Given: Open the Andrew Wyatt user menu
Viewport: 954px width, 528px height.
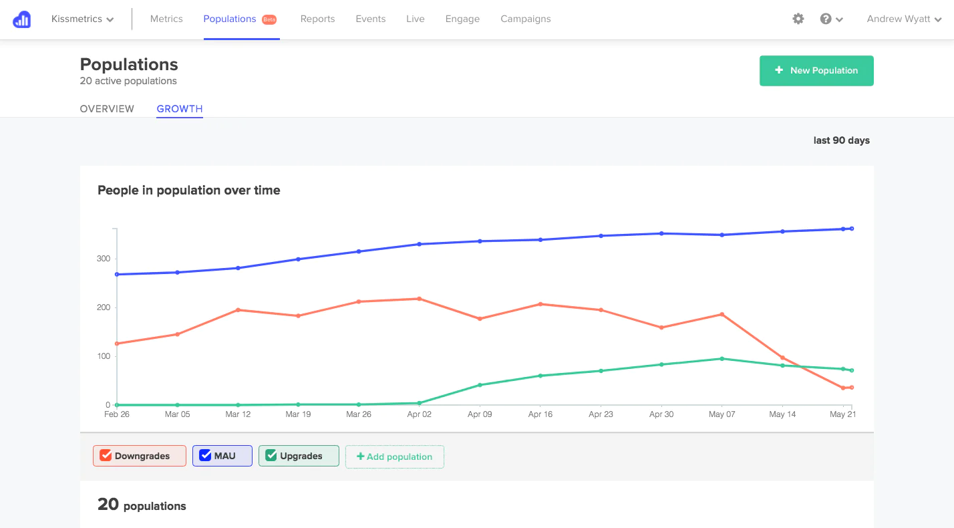Looking at the screenshot, I should click(905, 19).
